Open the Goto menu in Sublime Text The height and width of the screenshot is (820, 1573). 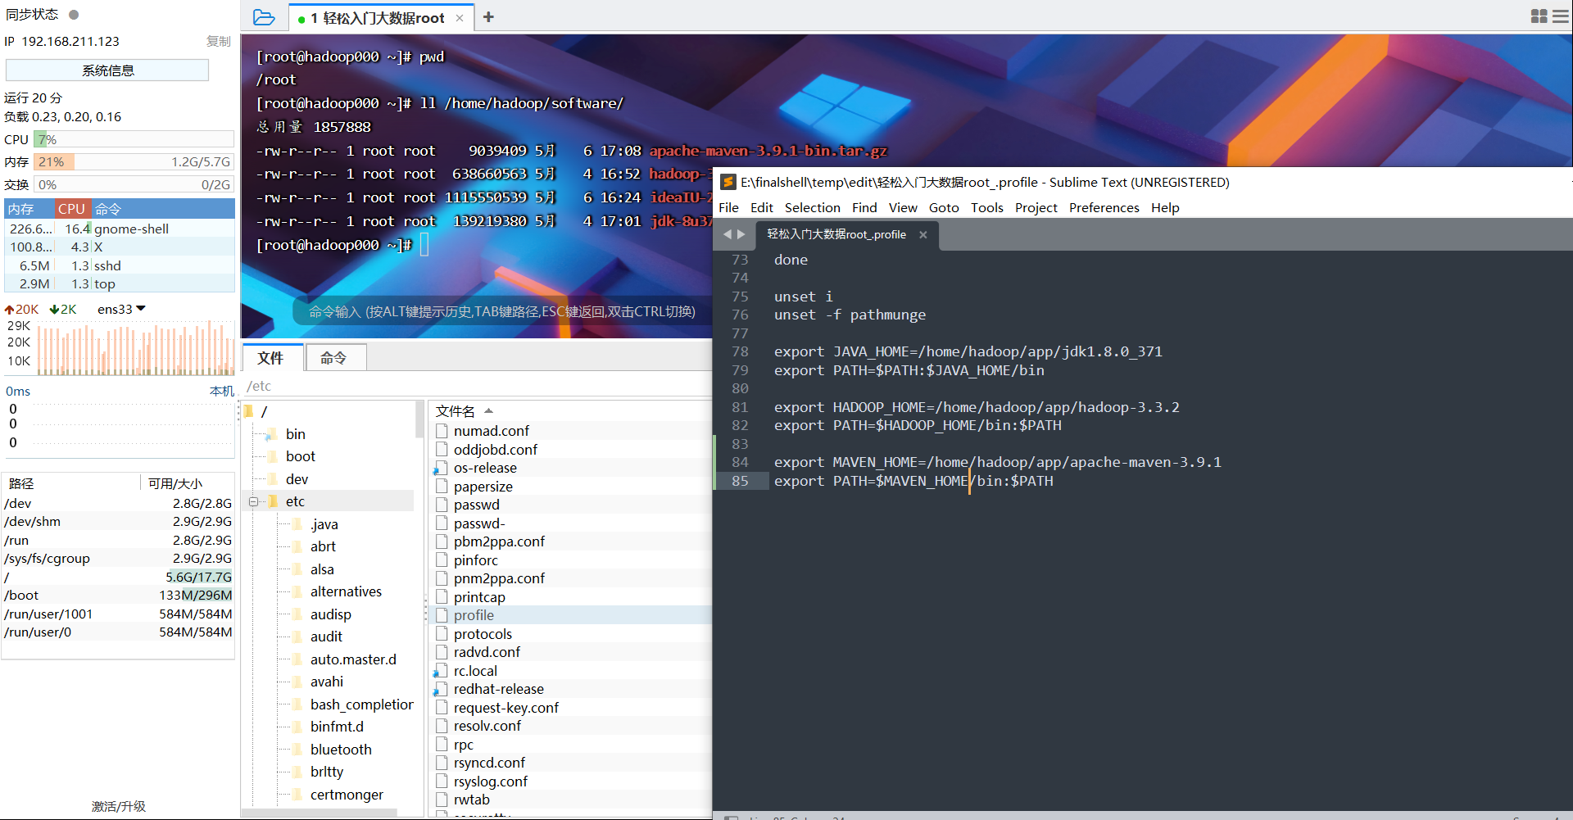[x=944, y=207]
